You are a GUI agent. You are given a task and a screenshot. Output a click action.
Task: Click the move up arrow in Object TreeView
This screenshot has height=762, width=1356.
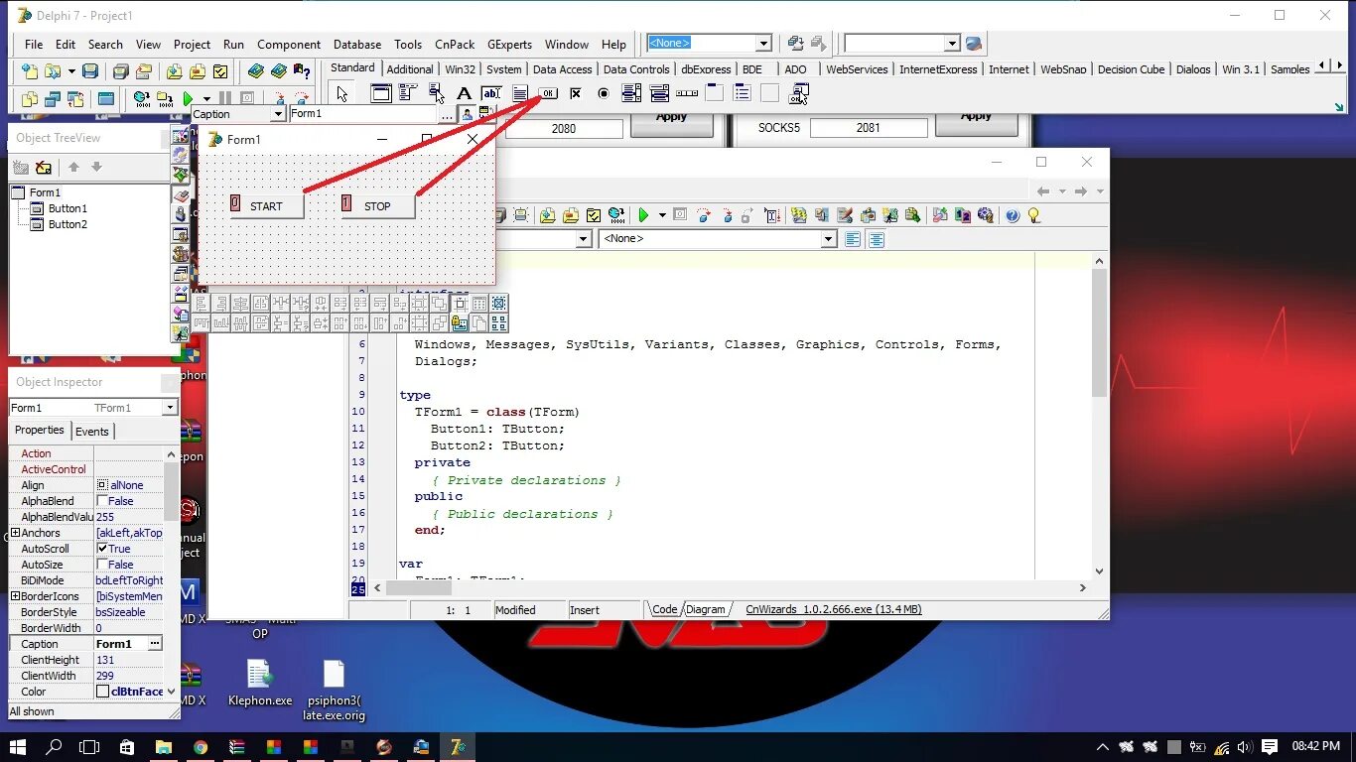[73, 168]
